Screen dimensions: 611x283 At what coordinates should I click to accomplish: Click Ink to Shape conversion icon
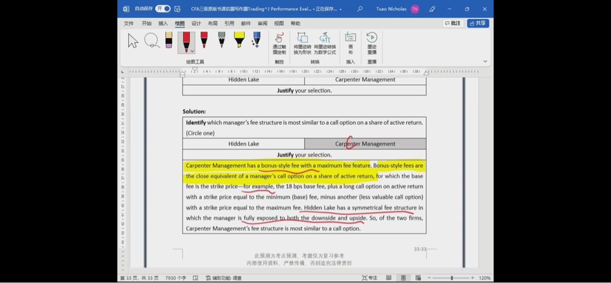click(x=303, y=43)
